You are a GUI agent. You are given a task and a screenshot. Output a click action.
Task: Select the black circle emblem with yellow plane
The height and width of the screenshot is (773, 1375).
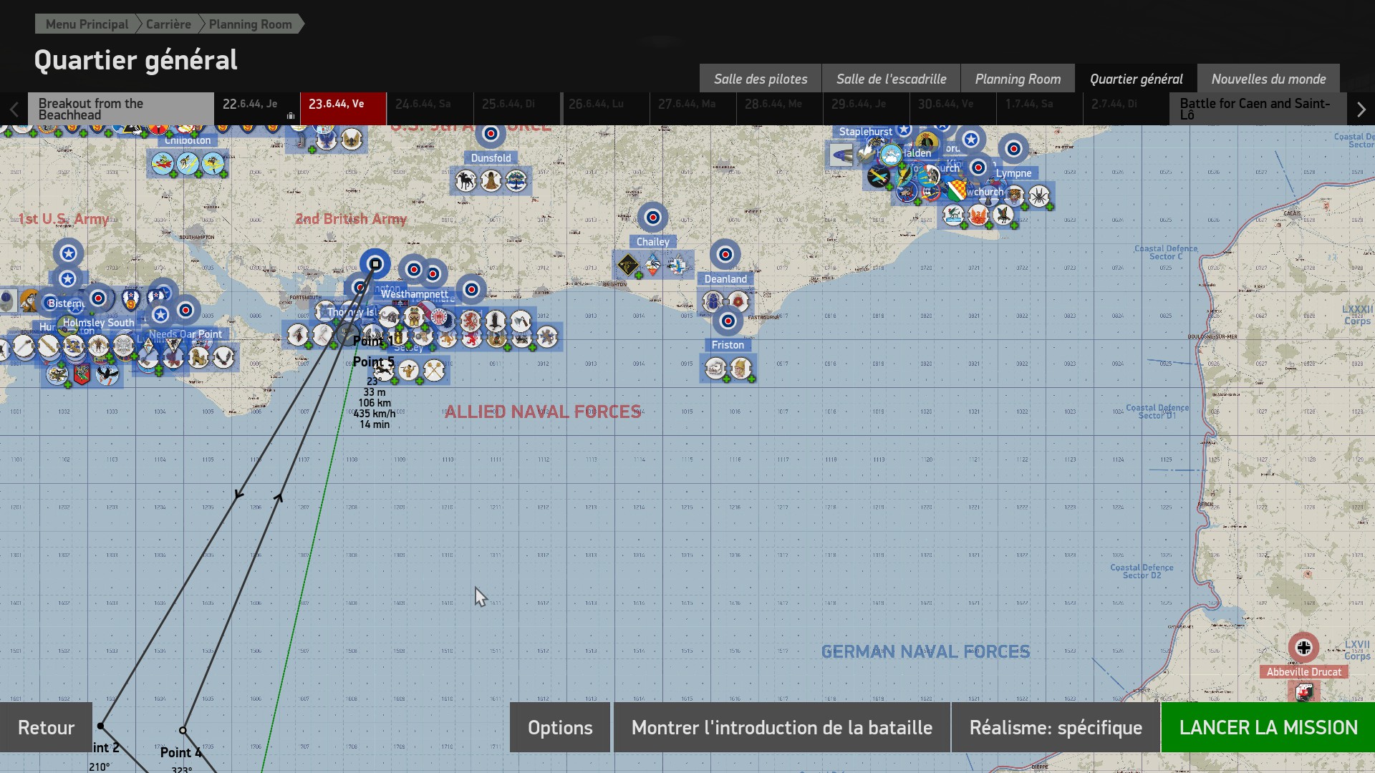[x=879, y=176]
